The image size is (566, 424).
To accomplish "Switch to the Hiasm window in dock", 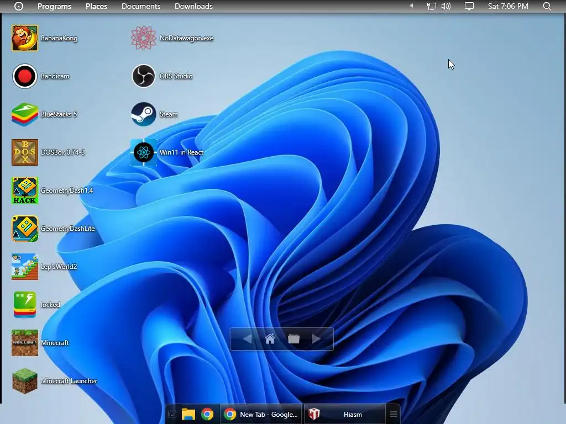I will coord(345,414).
